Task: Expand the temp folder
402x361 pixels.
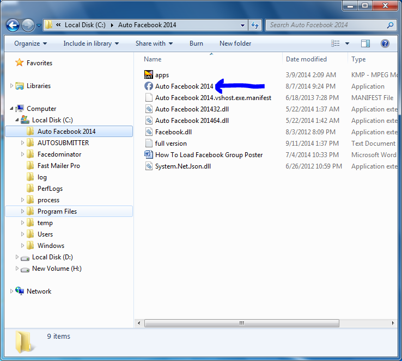Action: coord(22,222)
